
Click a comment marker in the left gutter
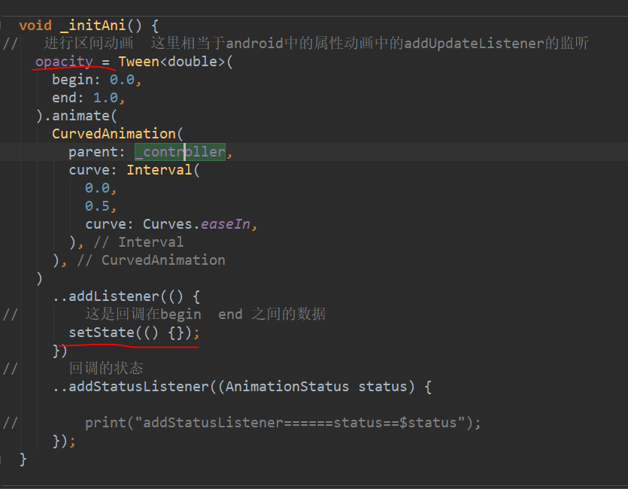[x=10, y=43]
